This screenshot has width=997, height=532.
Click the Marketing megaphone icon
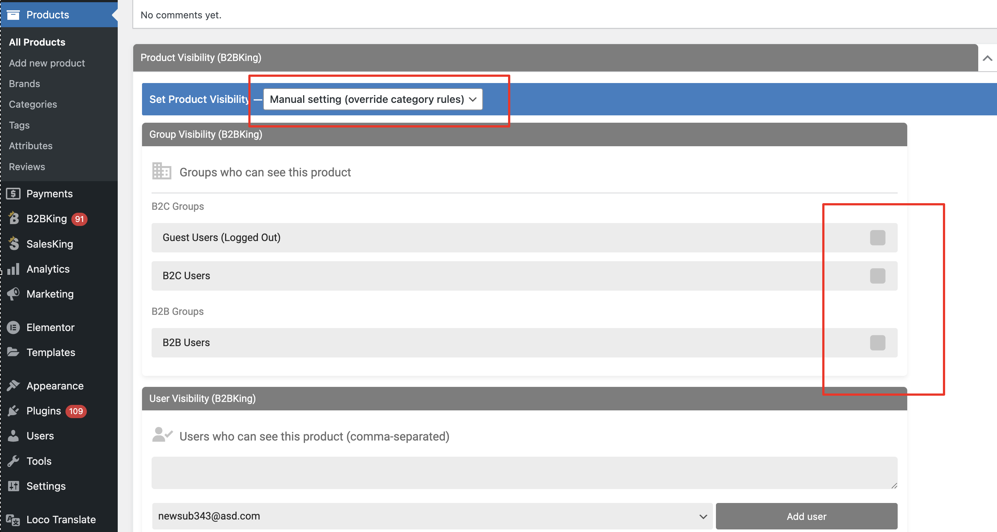pos(14,294)
